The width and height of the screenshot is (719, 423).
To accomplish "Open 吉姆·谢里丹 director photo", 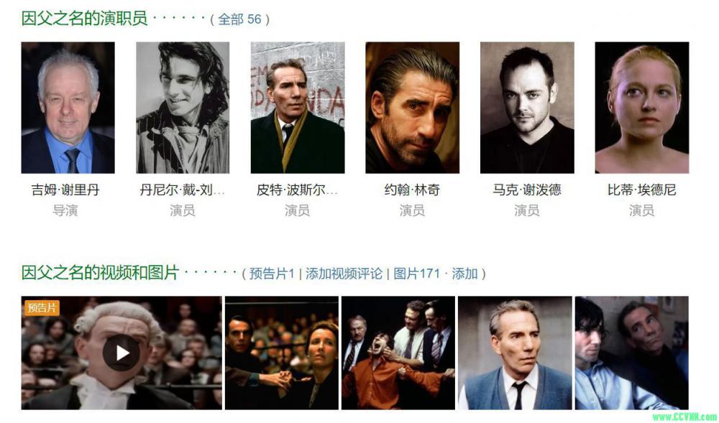I will point(68,108).
